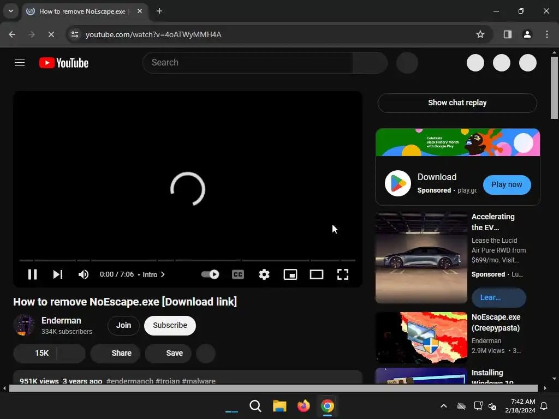Click the vertical page scrollbar
559x419 pixels.
(x=554, y=88)
